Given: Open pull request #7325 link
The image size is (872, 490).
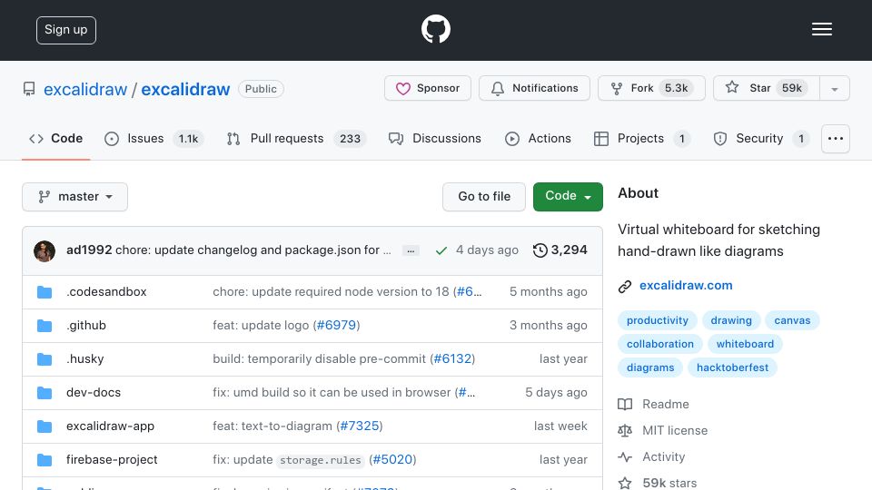Looking at the screenshot, I should [x=360, y=426].
